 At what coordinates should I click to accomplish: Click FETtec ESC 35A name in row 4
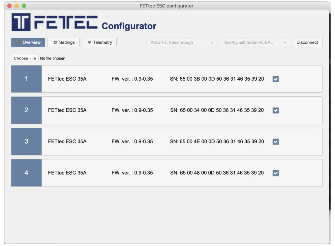click(67, 173)
